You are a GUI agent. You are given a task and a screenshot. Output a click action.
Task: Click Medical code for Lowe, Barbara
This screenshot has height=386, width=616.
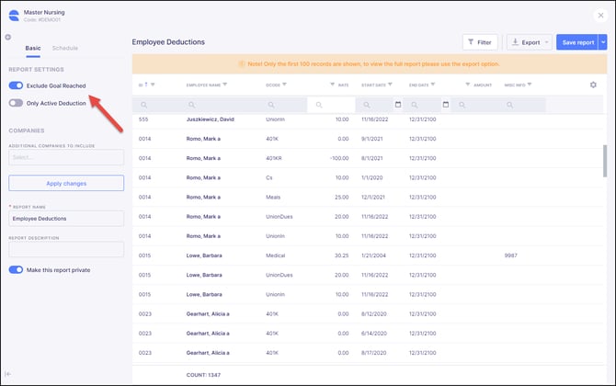point(276,255)
